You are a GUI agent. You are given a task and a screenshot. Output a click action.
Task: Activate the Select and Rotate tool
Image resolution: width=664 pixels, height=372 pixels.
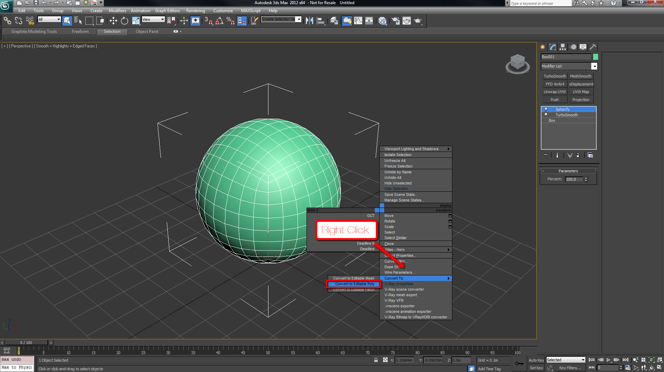click(124, 21)
